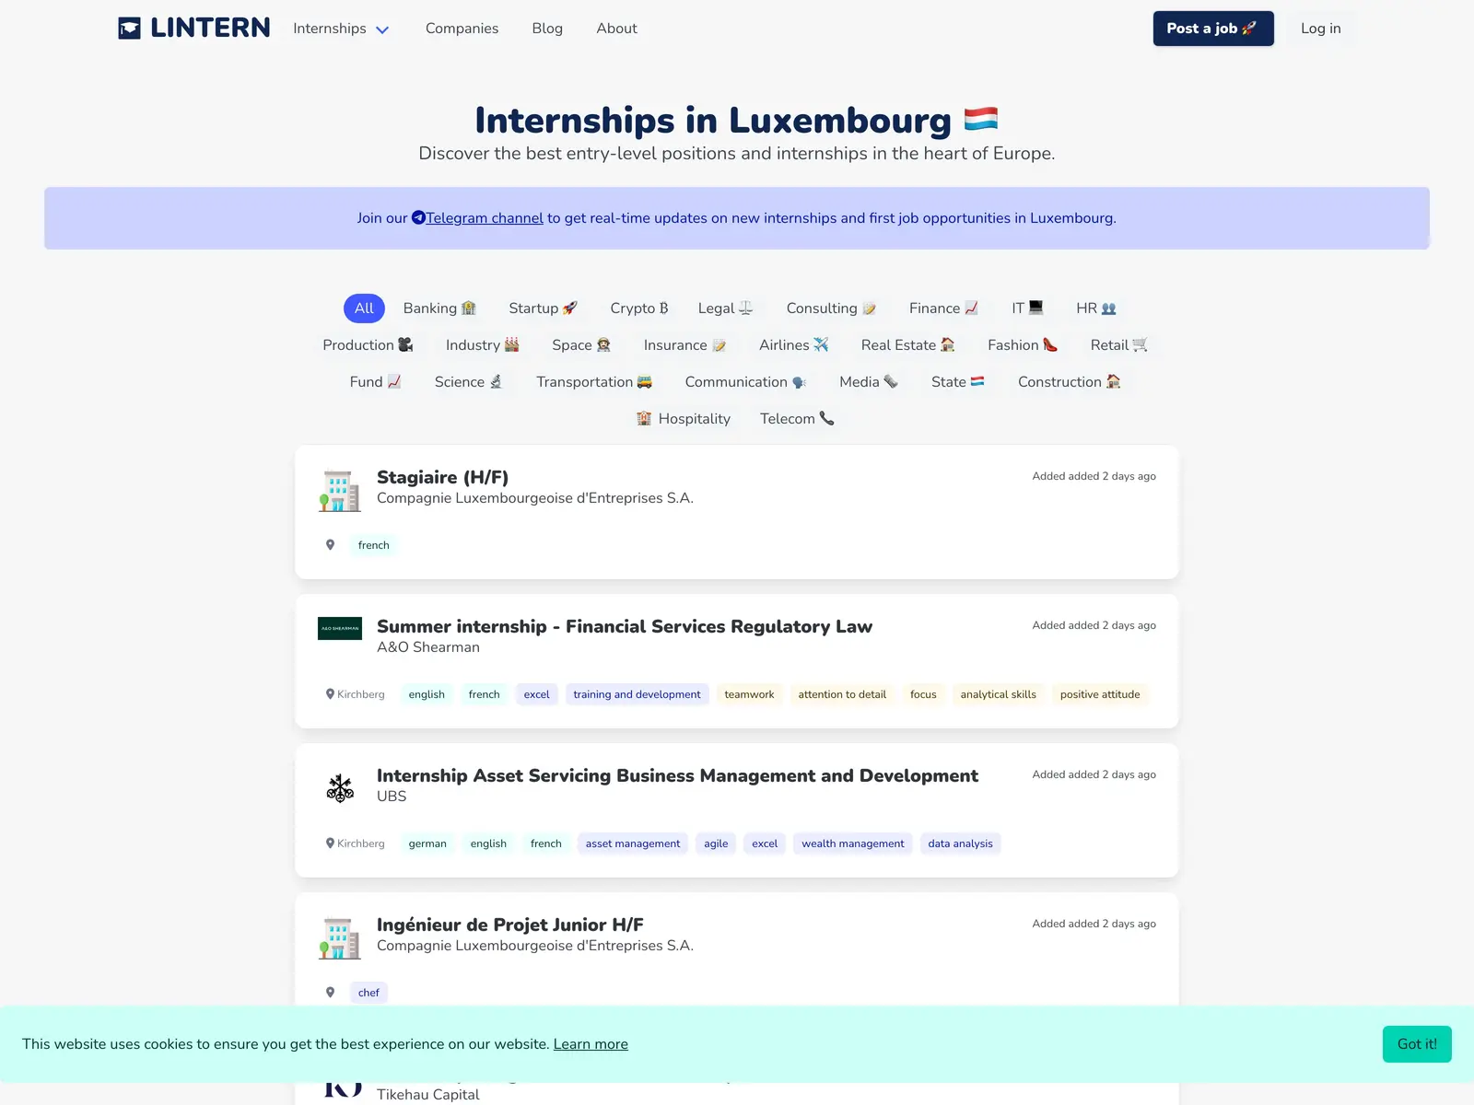Select the Airlines category filter

(794, 345)
